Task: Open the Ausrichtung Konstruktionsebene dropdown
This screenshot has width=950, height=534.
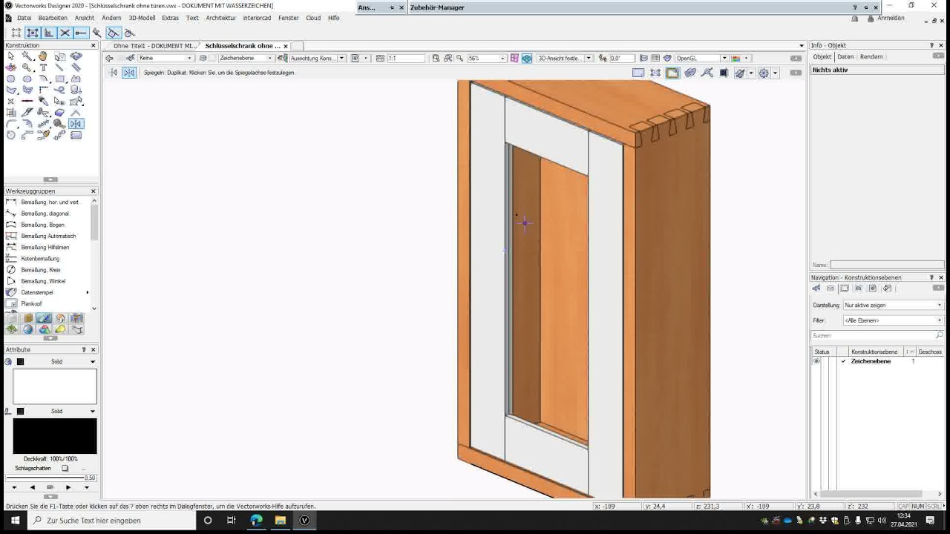Action: coord(318,58)
